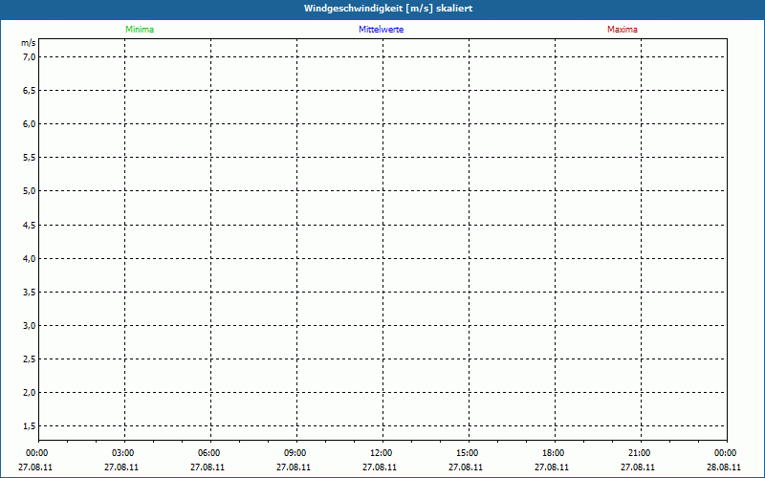Viewport: 765px width, 478px height.
Task: Click the green Minima legend label
Action: (x=140, y=30)
